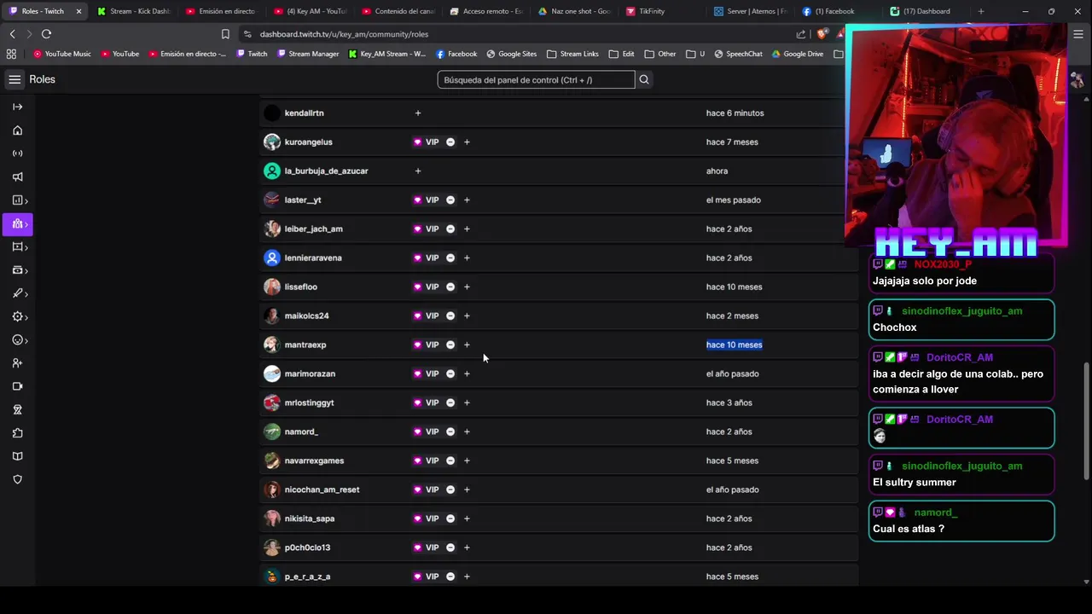Expand the Analytics section in sidebar
The width and height of the screenshot is (1092, 614).
coord(17,200)
